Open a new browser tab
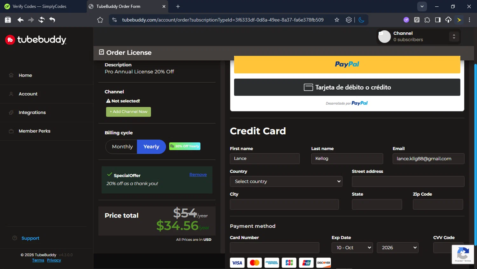 tap(178, 6)
